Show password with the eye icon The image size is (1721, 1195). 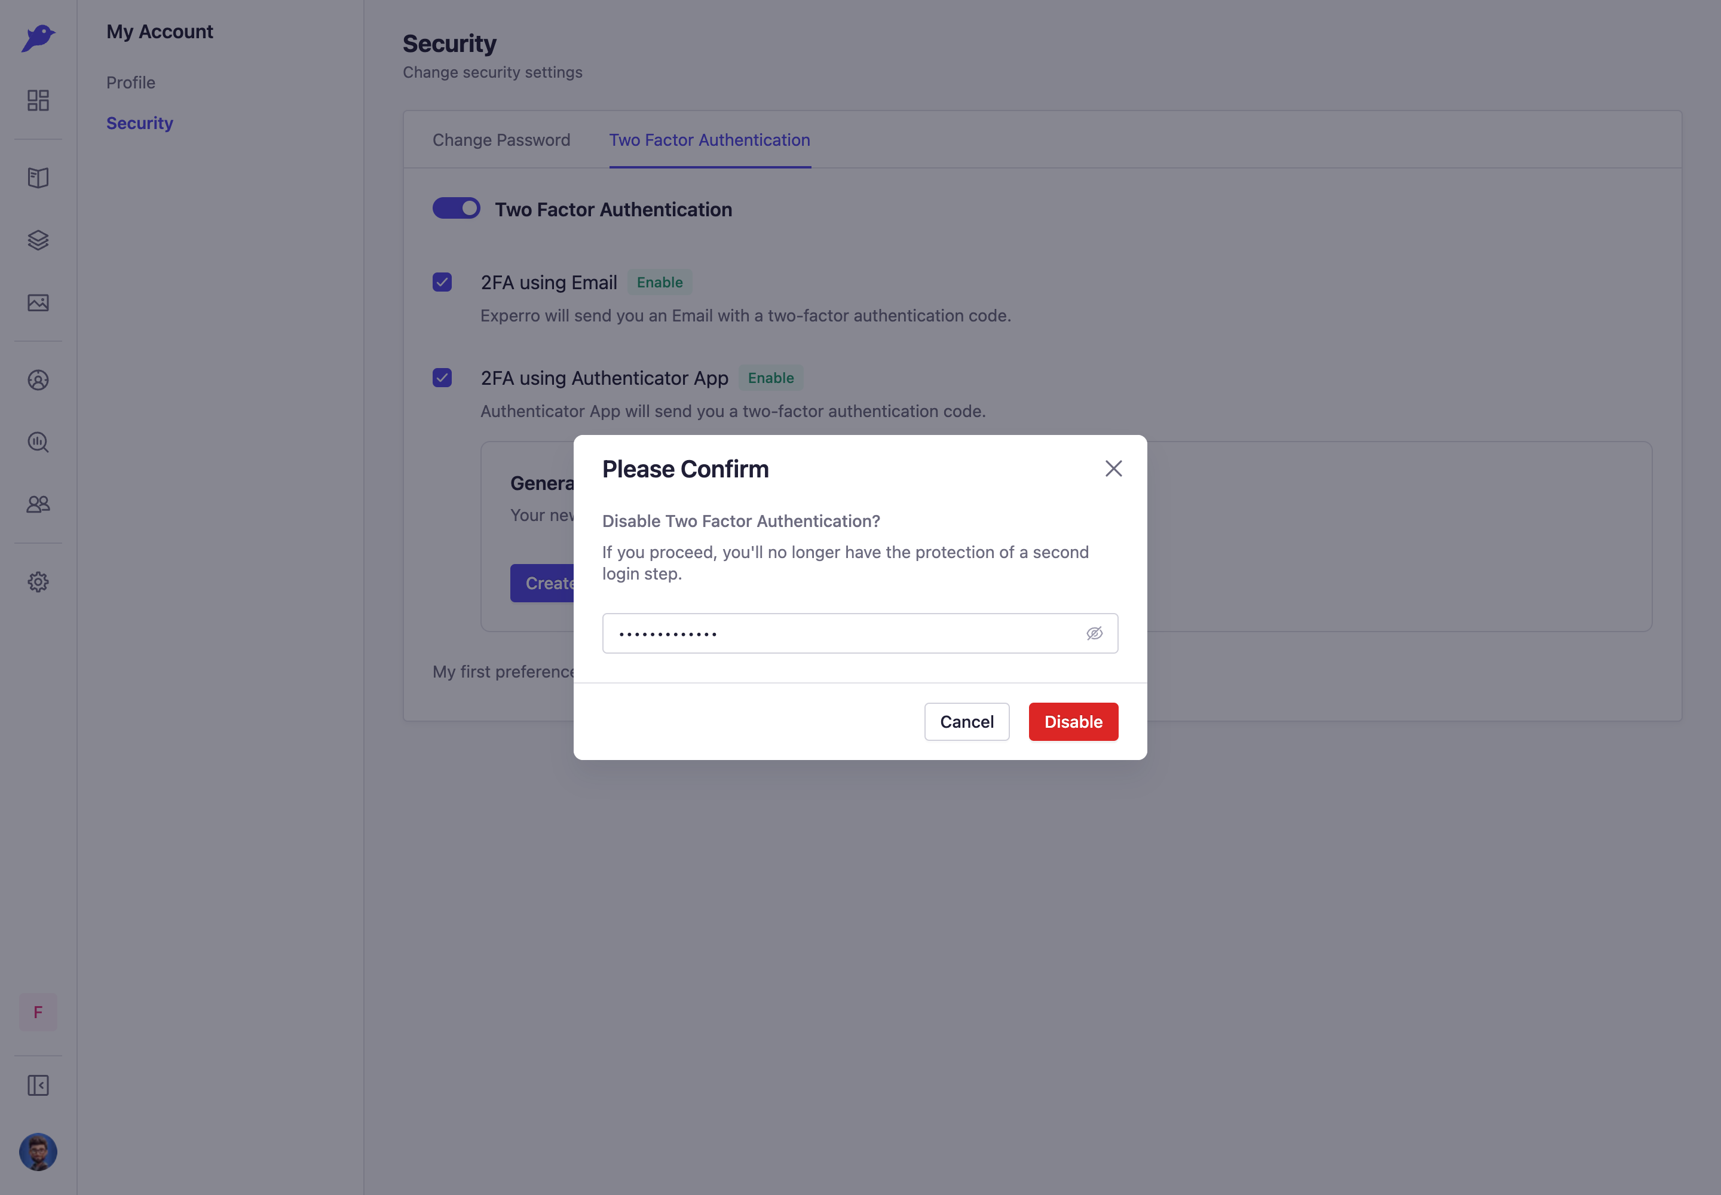pos(1094,633)
